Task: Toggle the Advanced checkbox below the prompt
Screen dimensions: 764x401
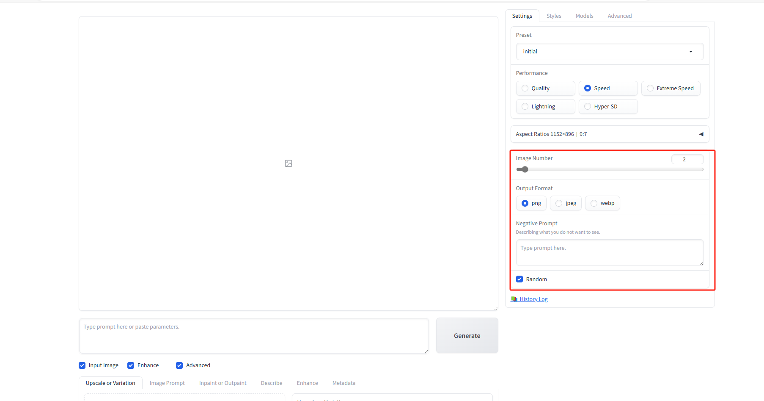Action: [x=179, y=365]
